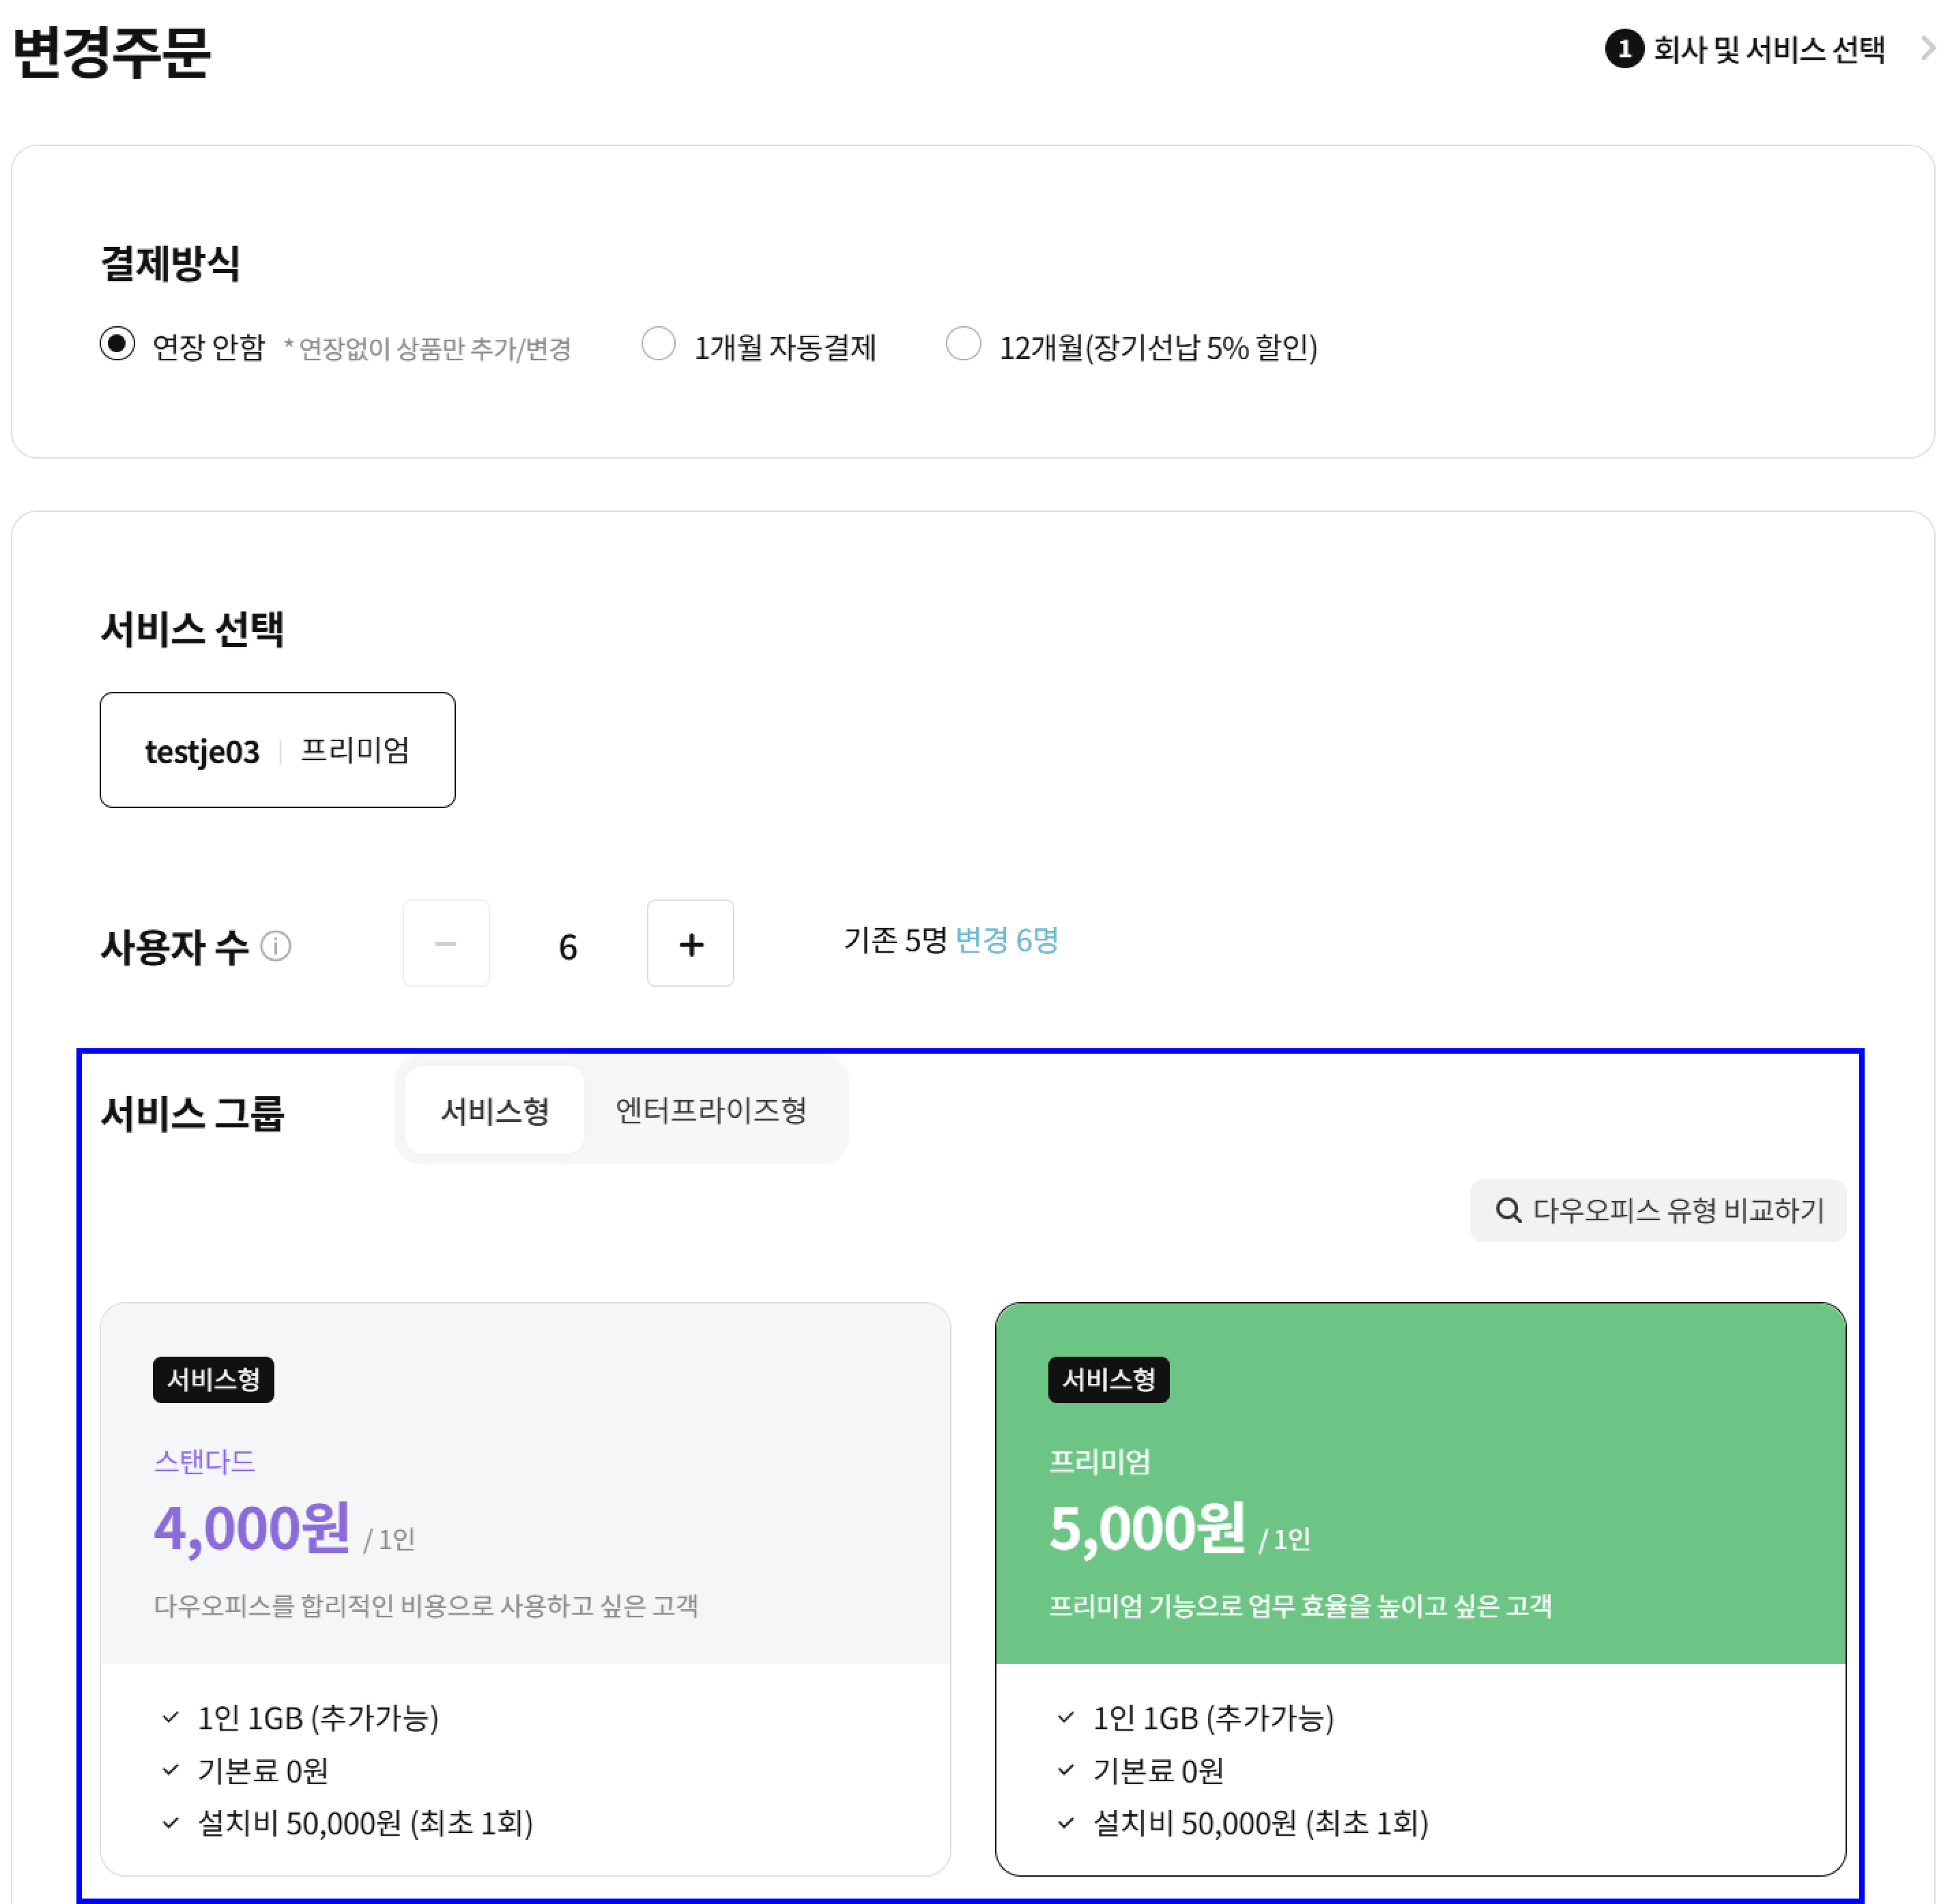Select testje03 프리미엄 service box
Image resolution: width=1952 pixels, height=1904 pixels.
click(x=277, y=750)
